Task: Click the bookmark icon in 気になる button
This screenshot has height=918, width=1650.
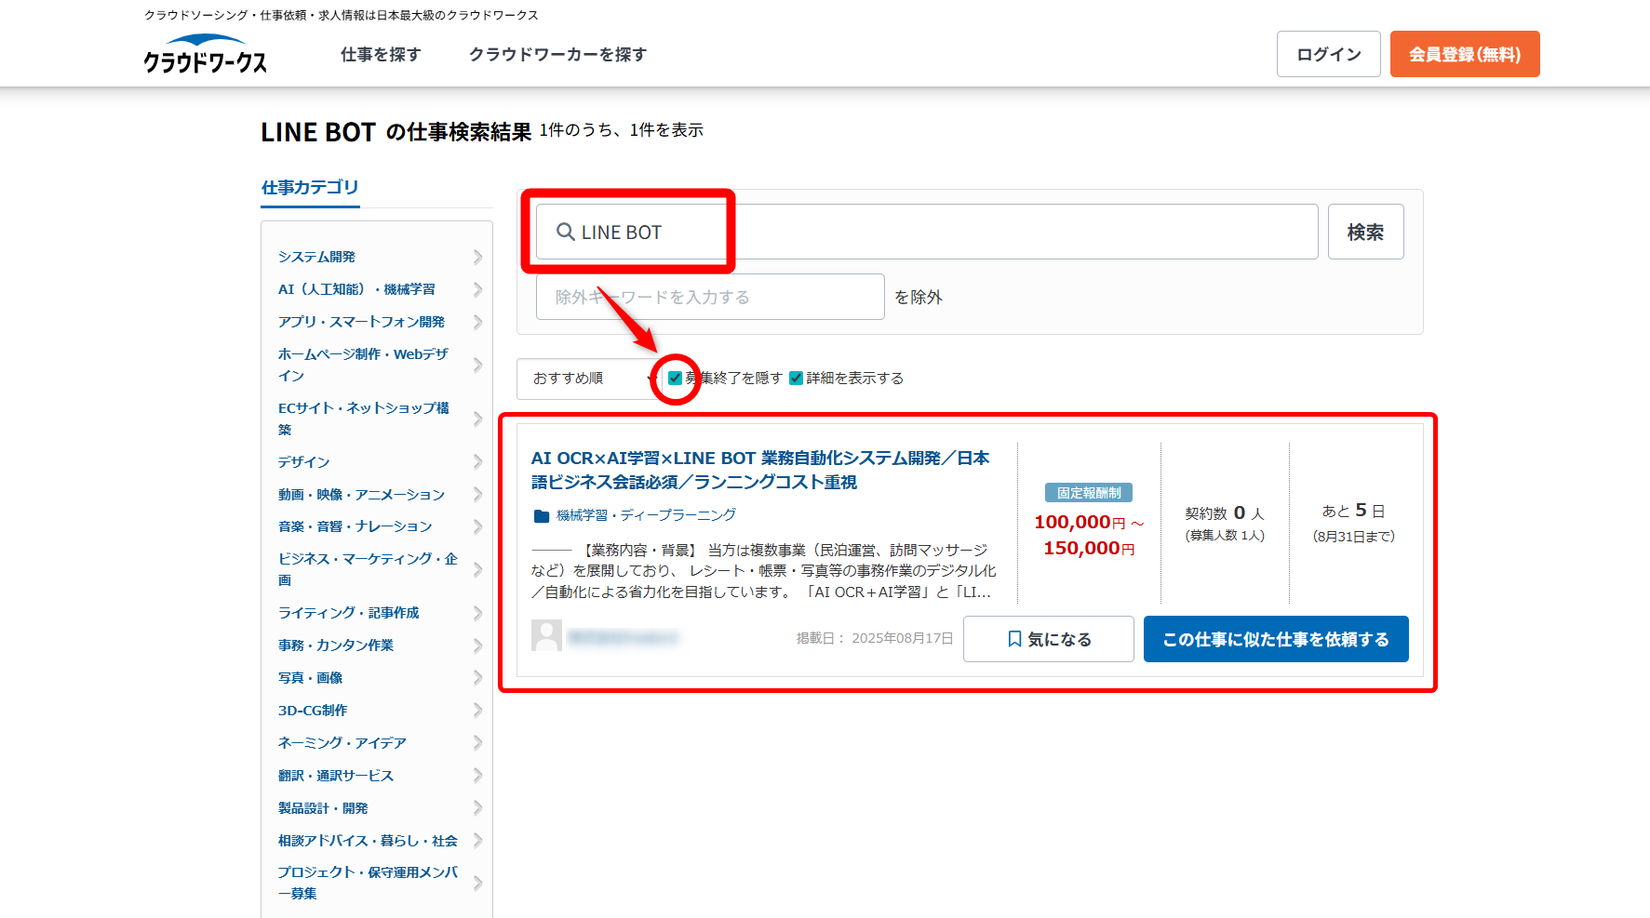Action: click(1014, 639)
